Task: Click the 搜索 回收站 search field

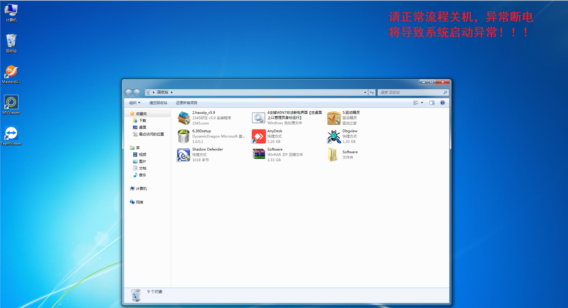Action: 410,92
